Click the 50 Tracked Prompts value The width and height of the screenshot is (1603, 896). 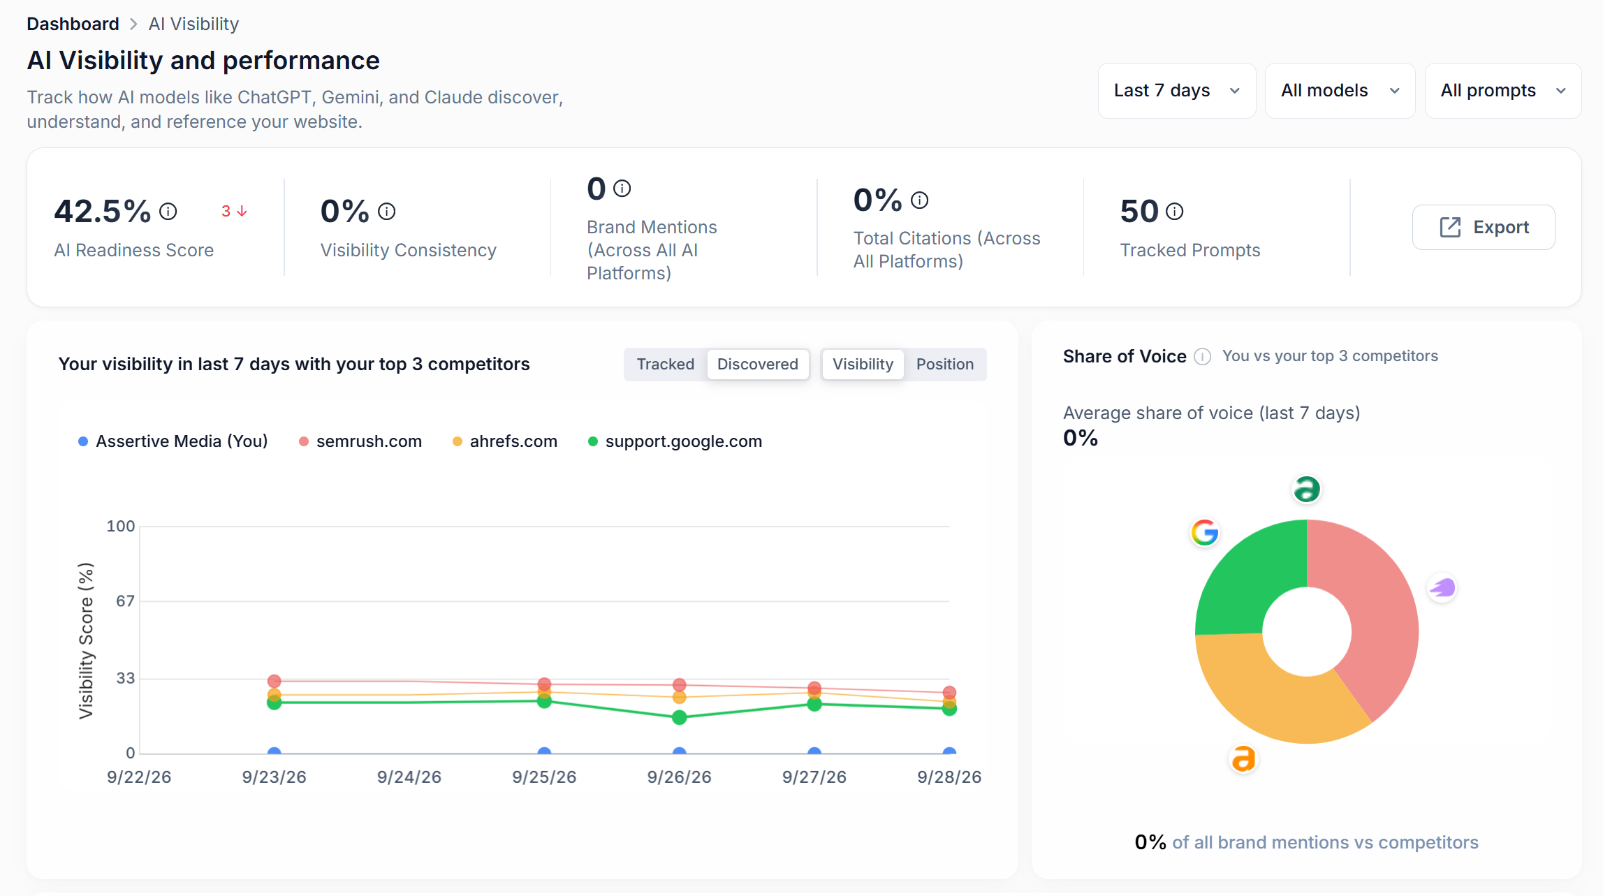[1140, 211]
